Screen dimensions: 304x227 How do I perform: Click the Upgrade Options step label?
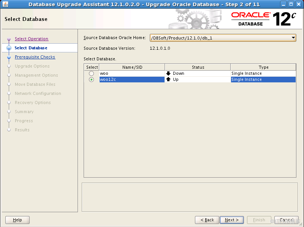tap(32, 66)
